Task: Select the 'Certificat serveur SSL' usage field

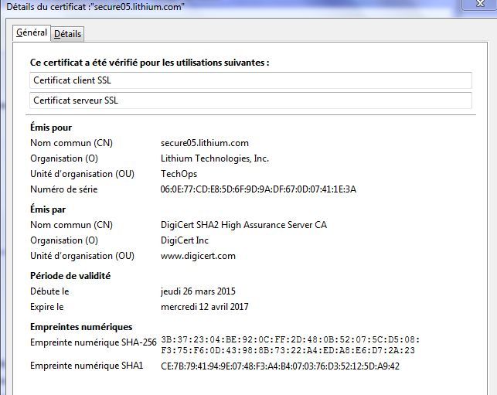Action: [x=250, y=100]
